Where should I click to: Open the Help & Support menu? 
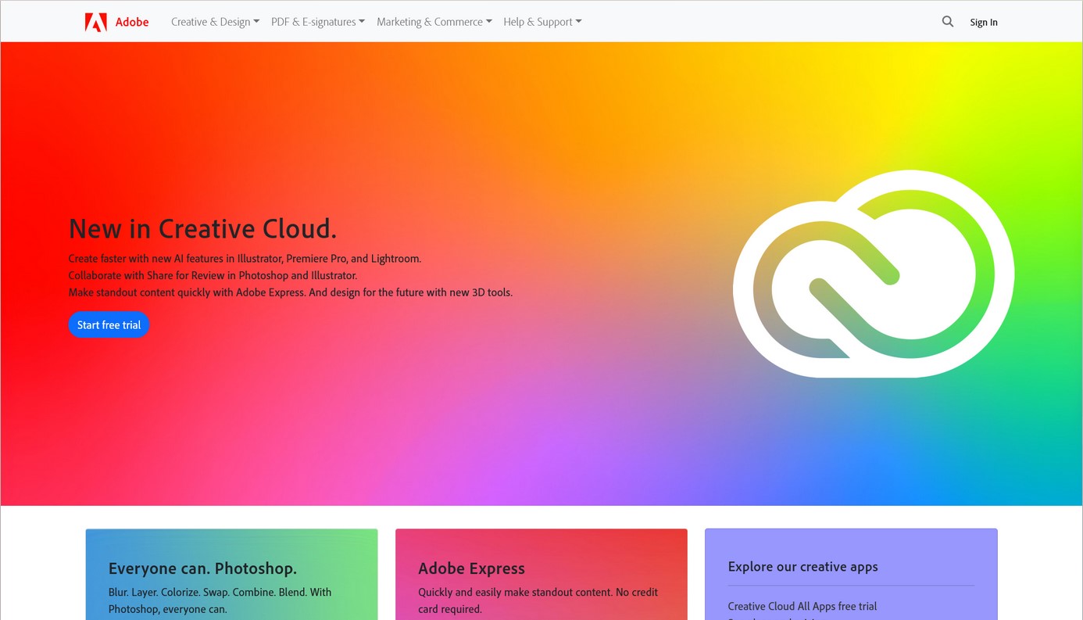[542, 22]
